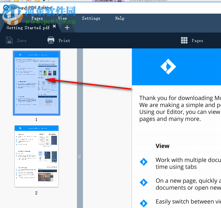Open the Pages menu
This screenshot has width=221, height=208.
[x=37, y=18]
